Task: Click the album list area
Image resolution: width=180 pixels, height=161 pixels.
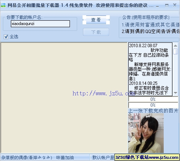Action: (x=64, y=98)
